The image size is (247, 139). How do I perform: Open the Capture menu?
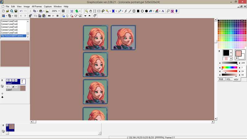click(x=48, y=6)
